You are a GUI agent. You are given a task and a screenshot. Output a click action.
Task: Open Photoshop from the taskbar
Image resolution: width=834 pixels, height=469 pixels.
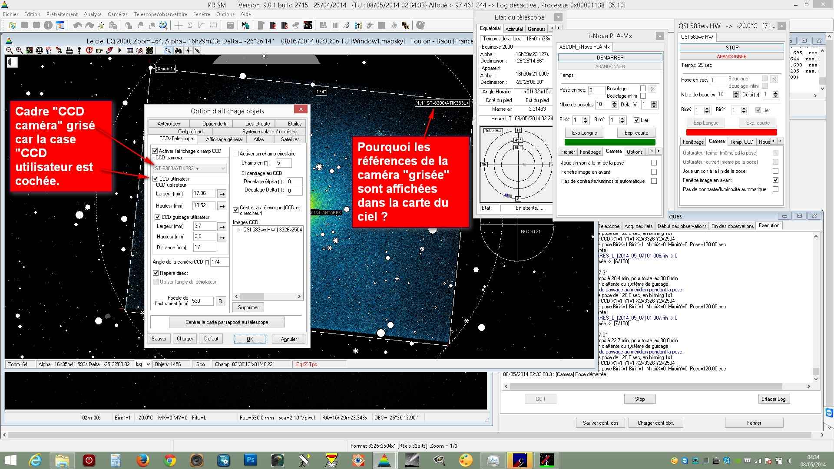point(250,460)
